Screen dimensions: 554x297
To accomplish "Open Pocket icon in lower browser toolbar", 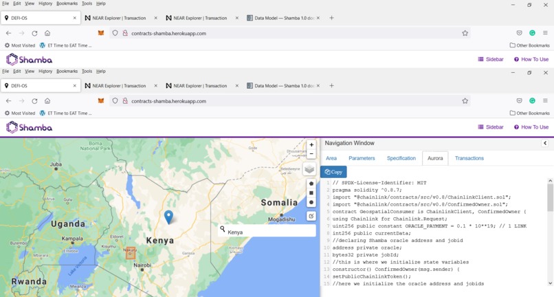I will click(x=519, y=101).
